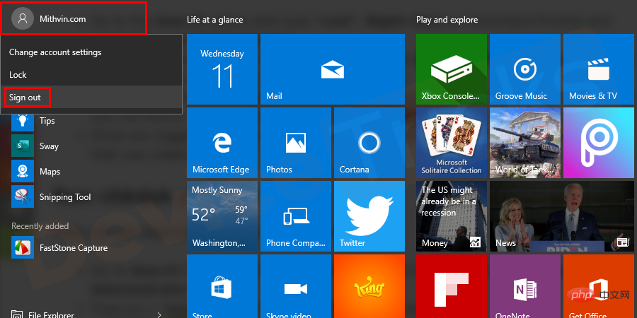Click the FastStone Capture app name
Image resolution: width=637 pixels, height=318 pixels.
pyautogui.click(x=74, y=248)
